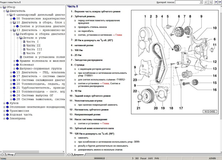Click the book icon of Снятие и установка двигателя
The height and width of the screenshot is (160, 222).
pyautogui.click(x=17, y=26)
